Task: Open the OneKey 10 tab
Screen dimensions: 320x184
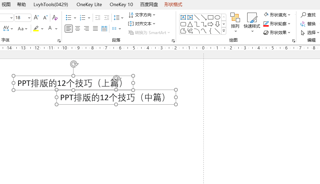Action: (x=121, y=4)
